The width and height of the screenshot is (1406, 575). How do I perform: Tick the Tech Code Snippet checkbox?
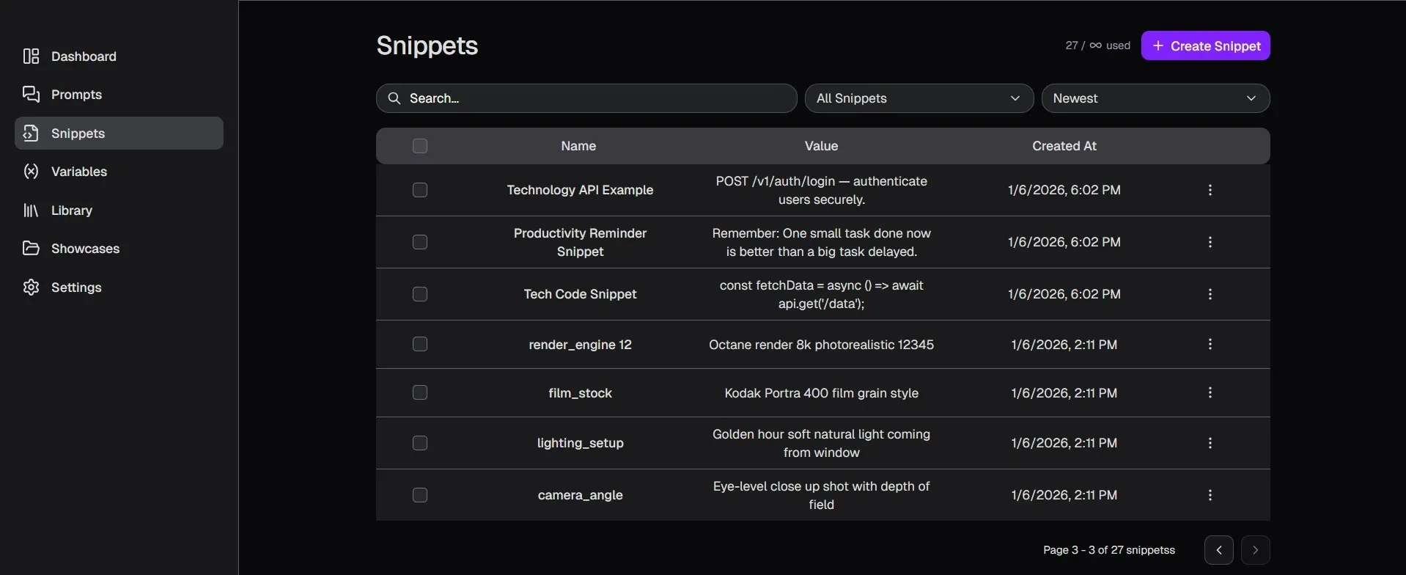coord(420,294)
